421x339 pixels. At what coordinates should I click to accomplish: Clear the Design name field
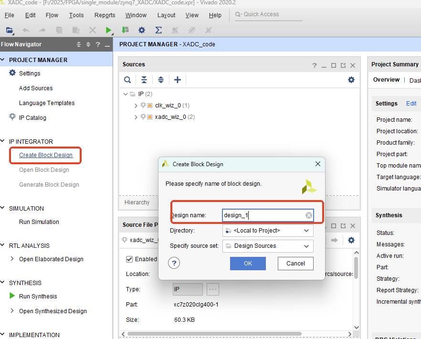click(x=309, y=215)
